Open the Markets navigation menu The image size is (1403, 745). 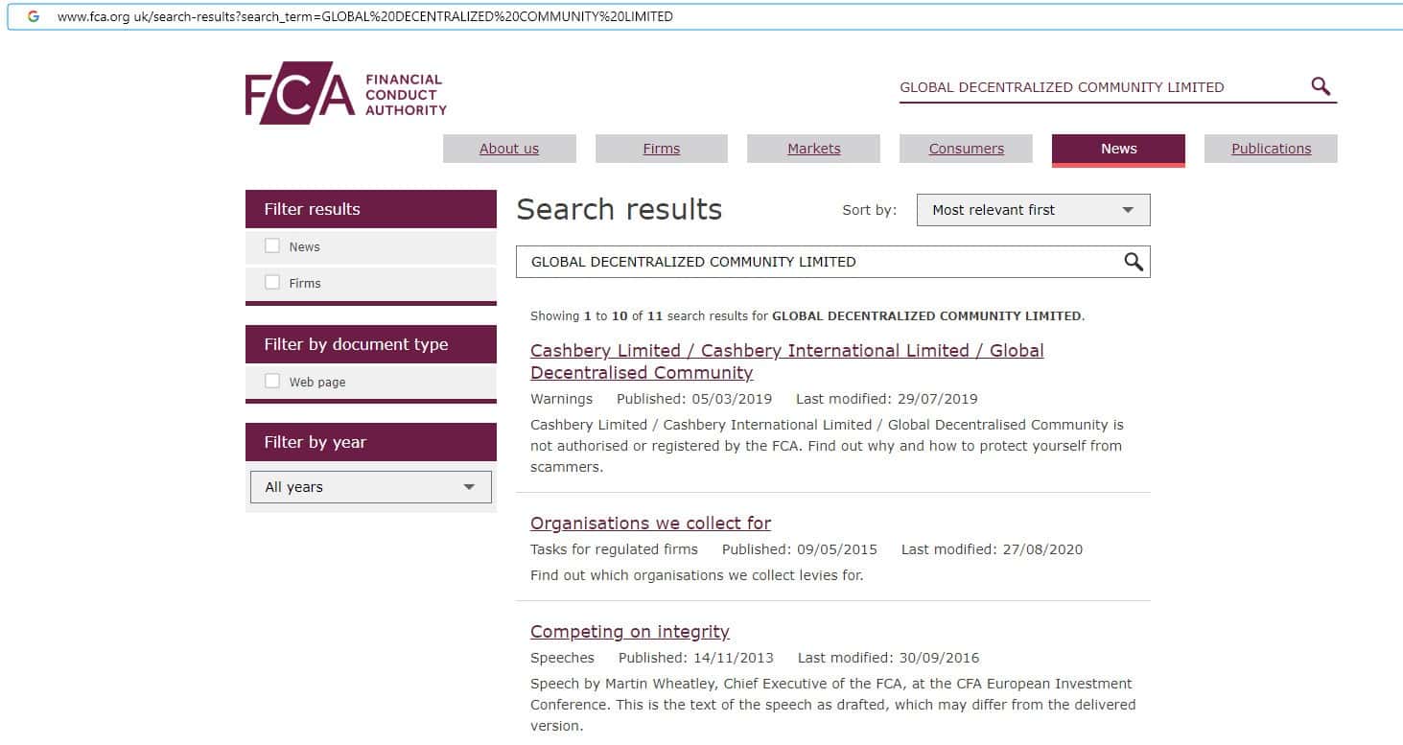[814, 149]
